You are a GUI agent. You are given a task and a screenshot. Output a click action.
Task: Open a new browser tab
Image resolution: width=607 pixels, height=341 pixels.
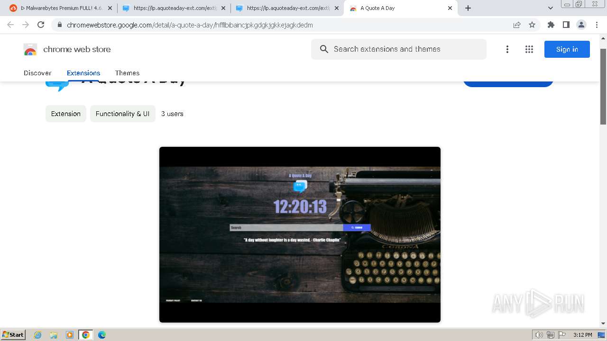(x=468, y=8)
